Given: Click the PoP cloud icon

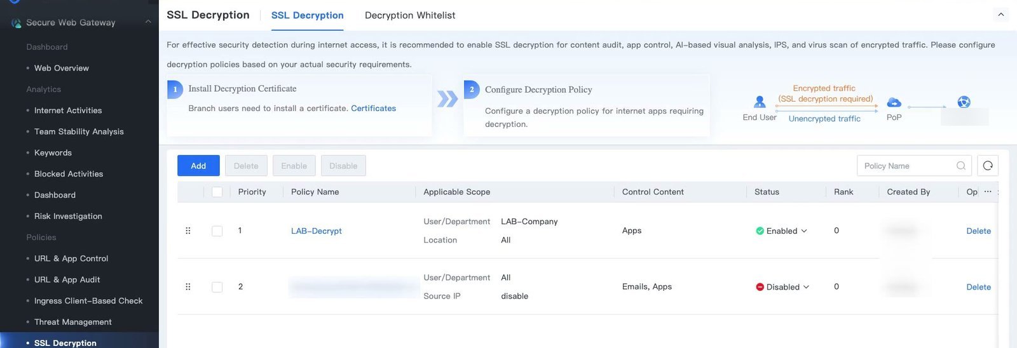Looking at the screenshot, I should coord(894,102).
